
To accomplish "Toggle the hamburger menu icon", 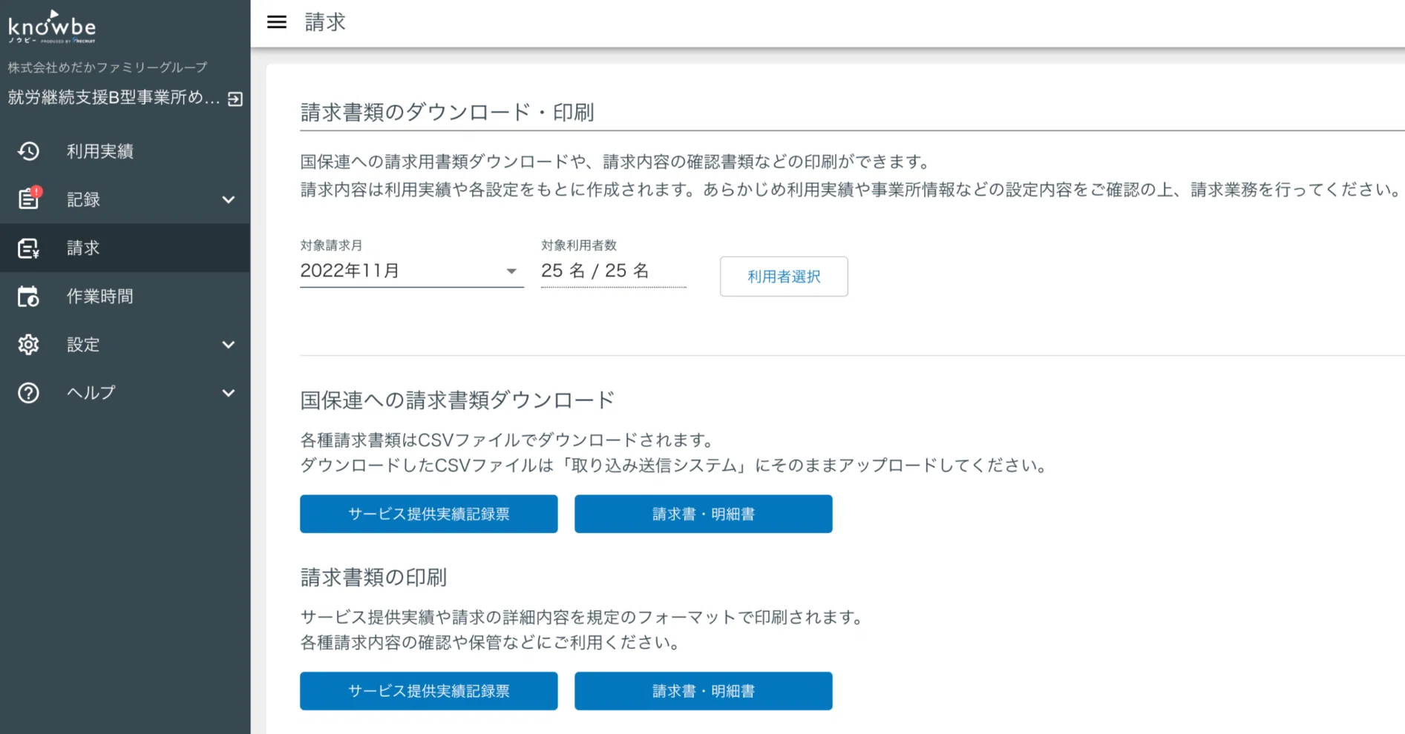I will coord(277,22).
